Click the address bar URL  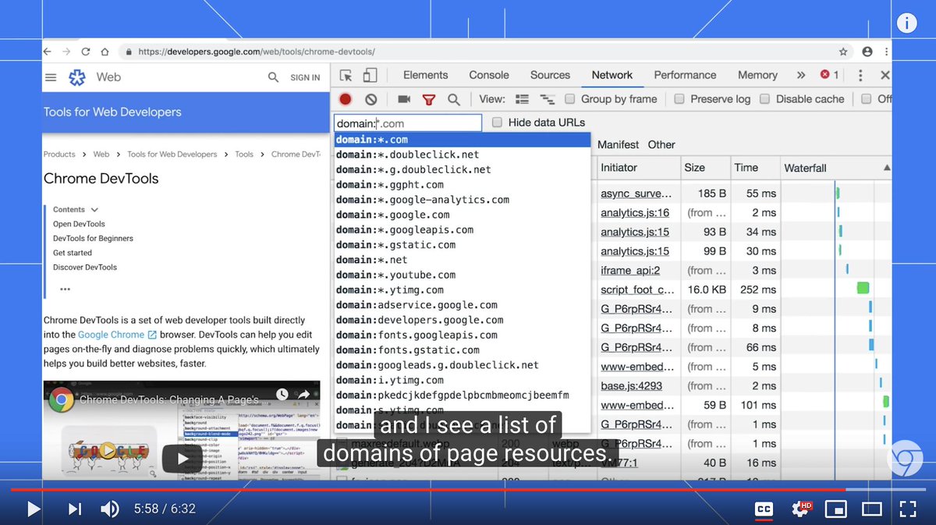pyautogui.click(x=257, y=51)
